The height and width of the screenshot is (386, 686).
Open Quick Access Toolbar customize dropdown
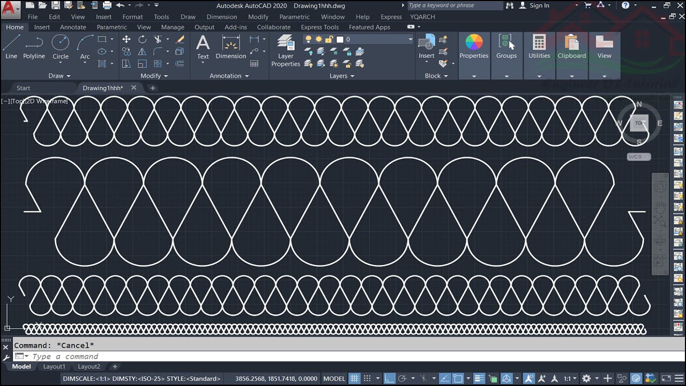click(x=156, y=5)
